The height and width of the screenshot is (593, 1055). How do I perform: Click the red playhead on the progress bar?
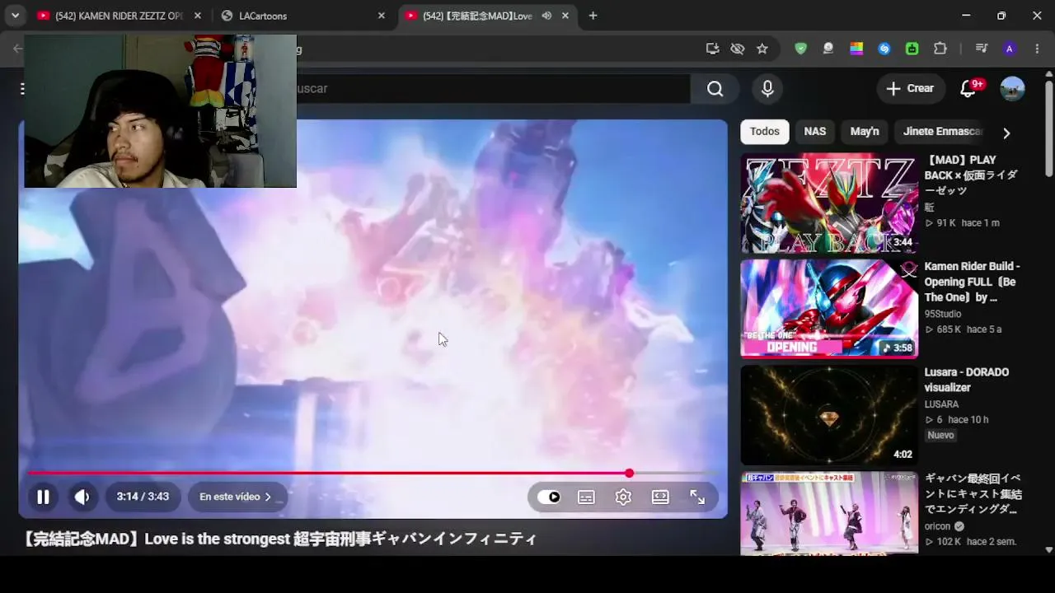click(629, 473)
